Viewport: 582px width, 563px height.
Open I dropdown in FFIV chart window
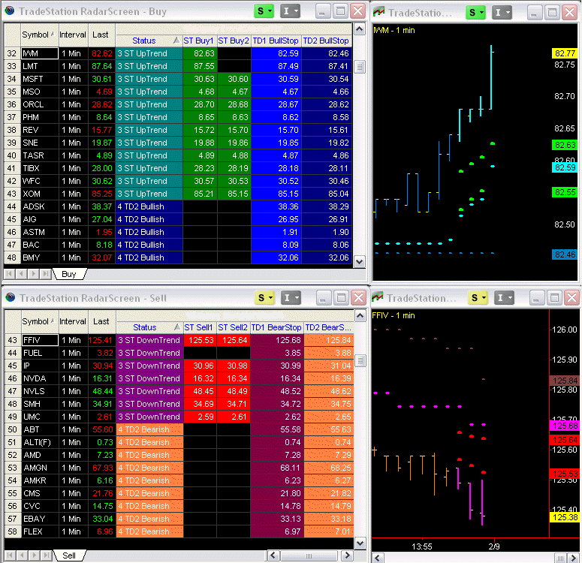click(504, 298)
